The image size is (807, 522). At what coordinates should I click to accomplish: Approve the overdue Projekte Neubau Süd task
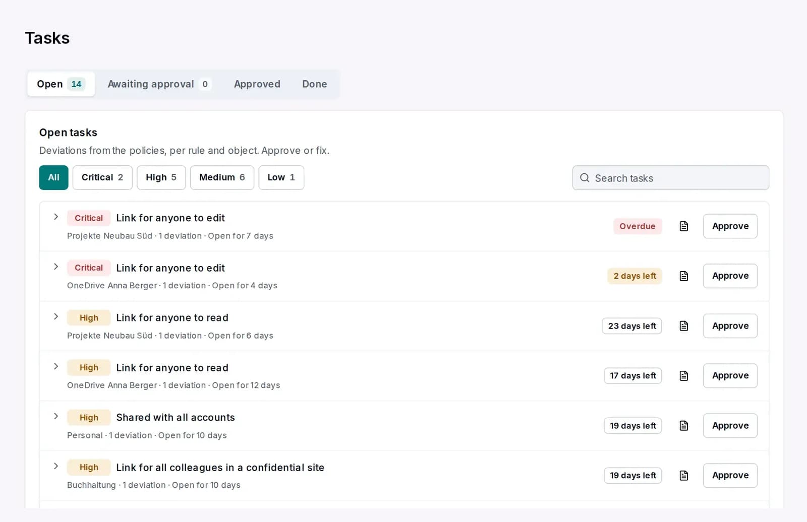[730, 226]
